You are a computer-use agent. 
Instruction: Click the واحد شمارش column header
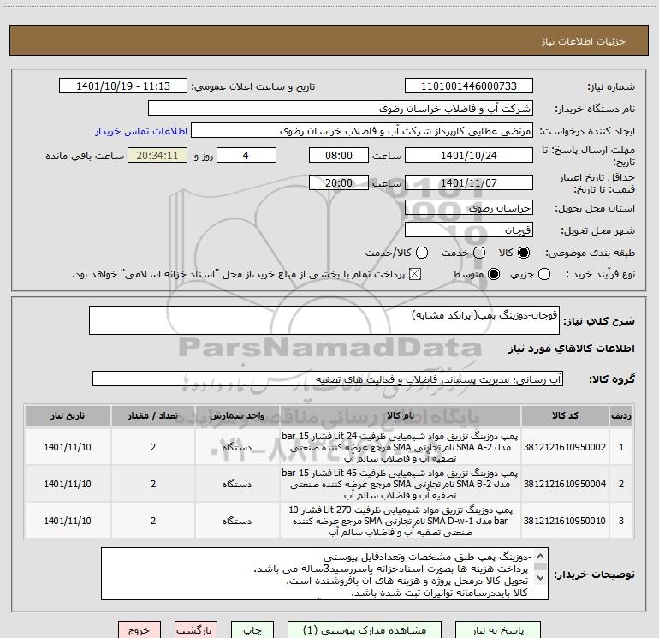[x=237, y=416]
